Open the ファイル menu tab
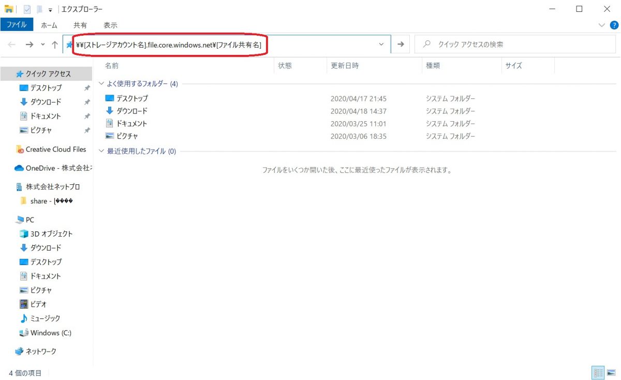This screenshot has width=621, height=380. 17,24
